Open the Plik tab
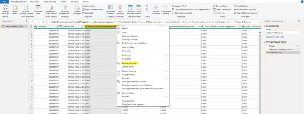Image resolution: width=304 pixels, height=114 pixels. 4,1
